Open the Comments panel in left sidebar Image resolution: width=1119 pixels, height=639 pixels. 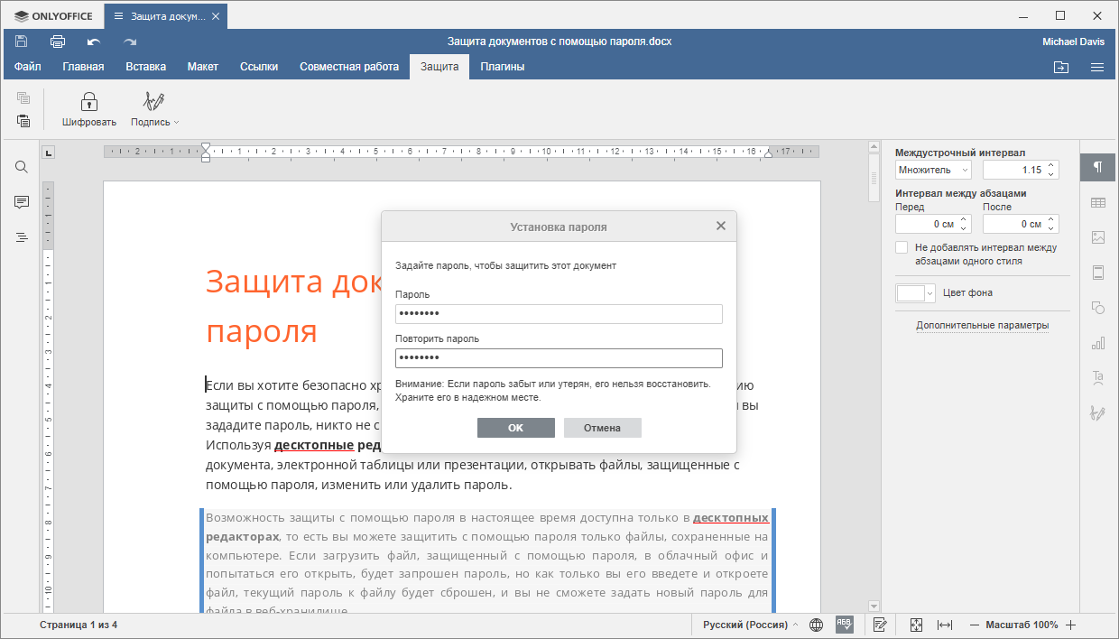pos(22,202)
